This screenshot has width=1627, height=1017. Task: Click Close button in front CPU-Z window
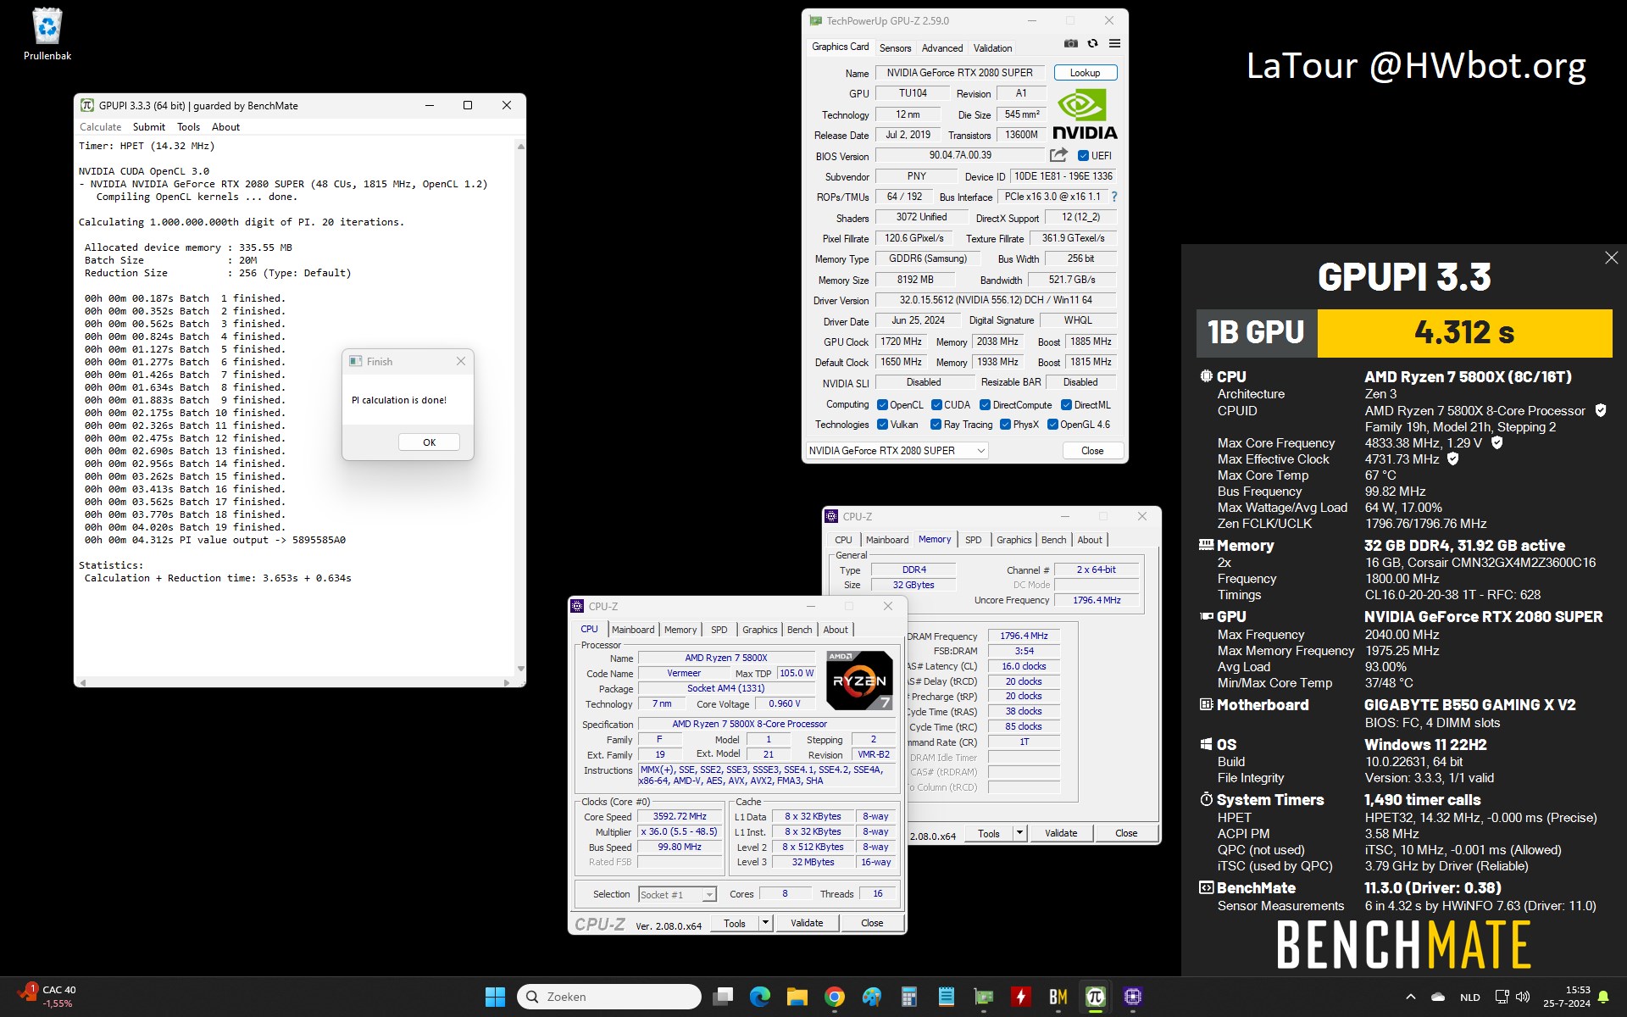(x=872, y=923)
